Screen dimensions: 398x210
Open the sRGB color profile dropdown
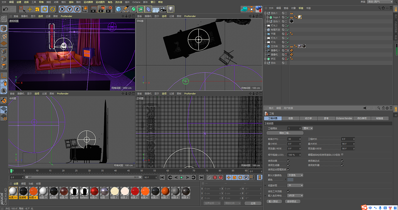(295, 196)
